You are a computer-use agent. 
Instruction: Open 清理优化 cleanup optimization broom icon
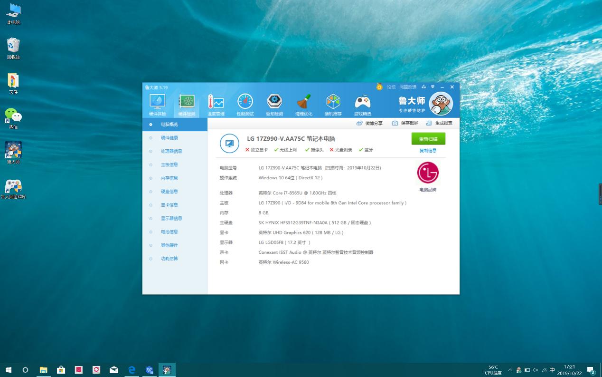point(304,105)
